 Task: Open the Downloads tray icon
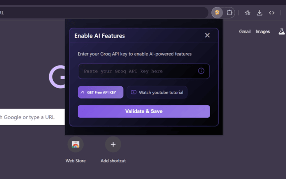[259, 13]
